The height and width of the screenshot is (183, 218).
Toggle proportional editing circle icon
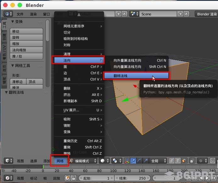click(202, 161)
